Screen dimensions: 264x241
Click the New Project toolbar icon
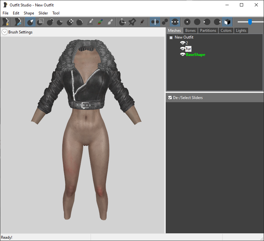tap(6, 22)
